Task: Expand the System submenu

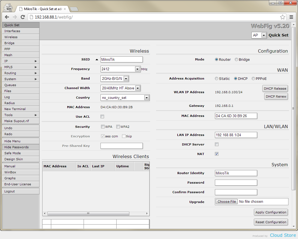Action: click(x=21, y=79)
